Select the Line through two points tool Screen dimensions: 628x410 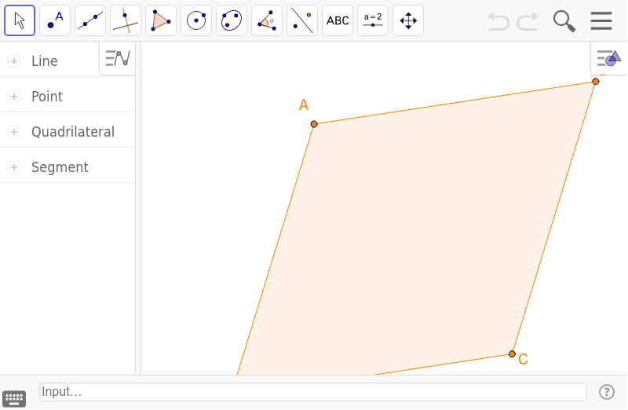tap(90, 20)
